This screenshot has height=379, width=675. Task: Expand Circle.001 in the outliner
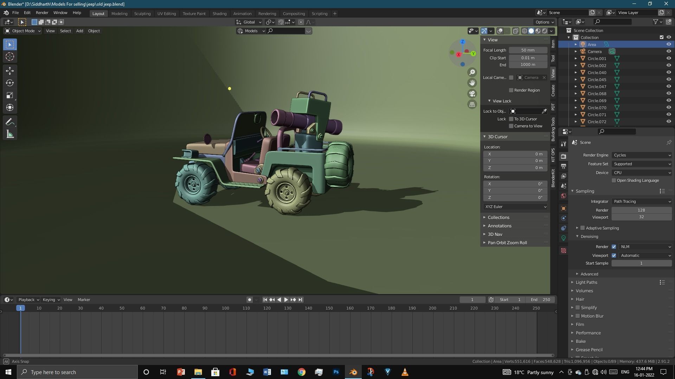click(576, 58)
